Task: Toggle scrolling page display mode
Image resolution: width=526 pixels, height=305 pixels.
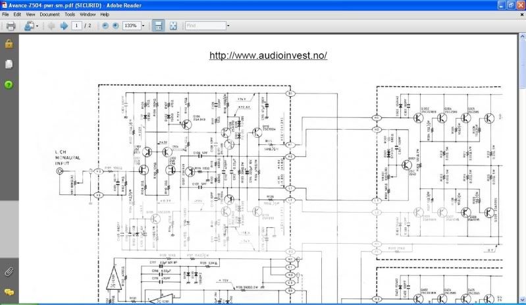Action: (158, 26)
